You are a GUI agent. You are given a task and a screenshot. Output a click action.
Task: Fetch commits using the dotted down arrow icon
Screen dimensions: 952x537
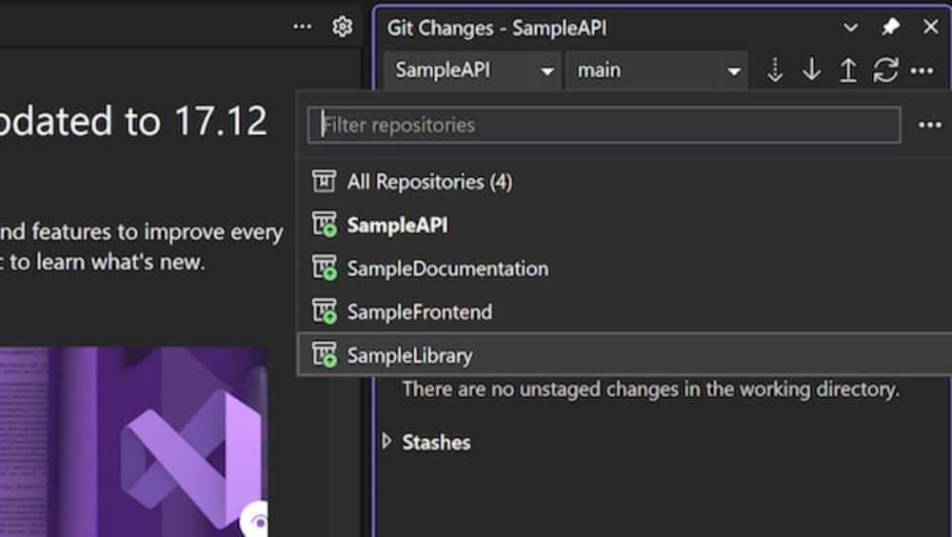(x=775, y=70)
